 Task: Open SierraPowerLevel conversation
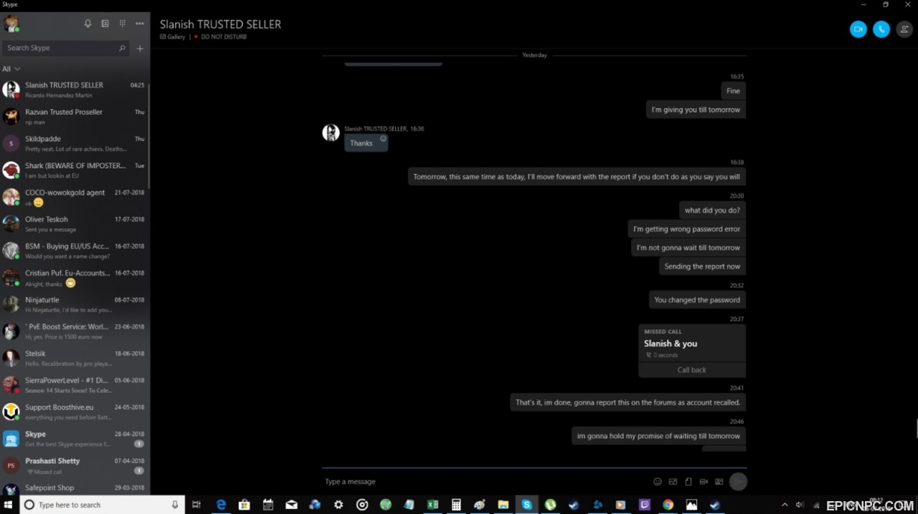click(x=75, y=385)
